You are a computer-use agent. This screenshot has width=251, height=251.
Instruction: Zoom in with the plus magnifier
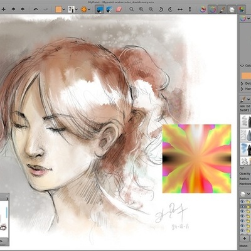pos(141,9)
